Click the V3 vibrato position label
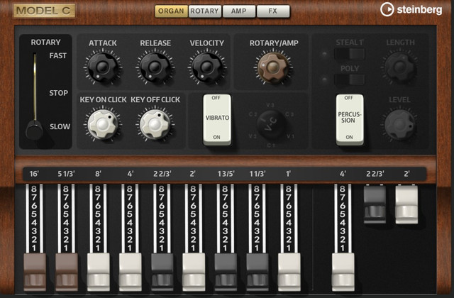The image size is (454, 298). pos(270,105)
